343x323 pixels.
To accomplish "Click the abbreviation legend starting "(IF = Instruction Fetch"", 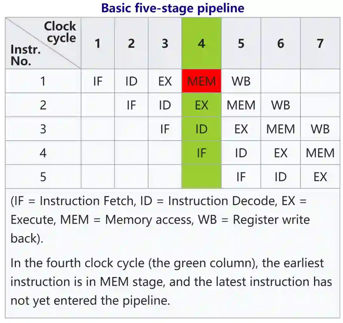I will point(159,220).
